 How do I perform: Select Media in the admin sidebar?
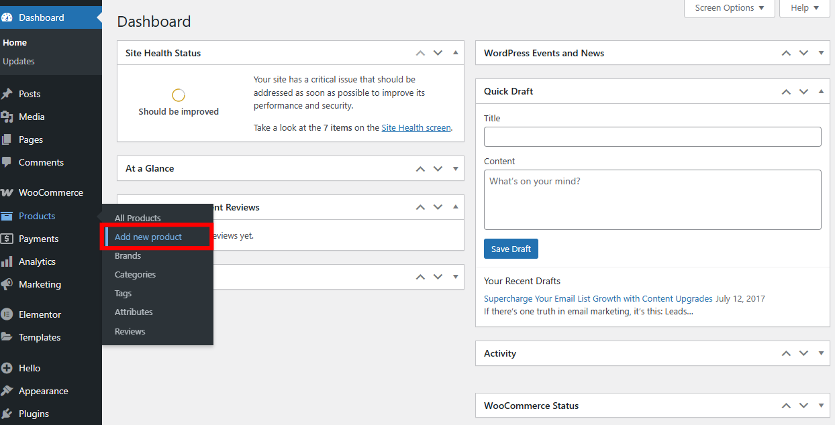(30, 117)
